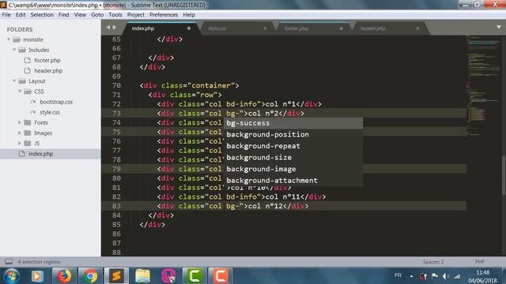506x284 pixels.
Task: Choose background-repeat from autocomplete list
Action: pos(293,146)
